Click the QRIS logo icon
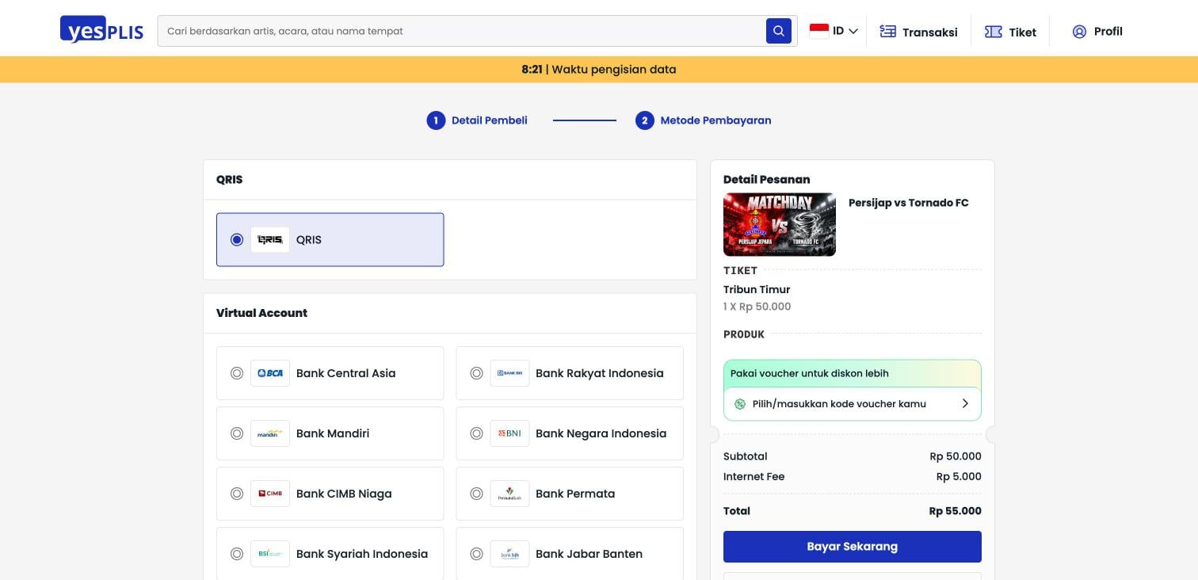Screen dimensions: 1198x580 (270, 239)
